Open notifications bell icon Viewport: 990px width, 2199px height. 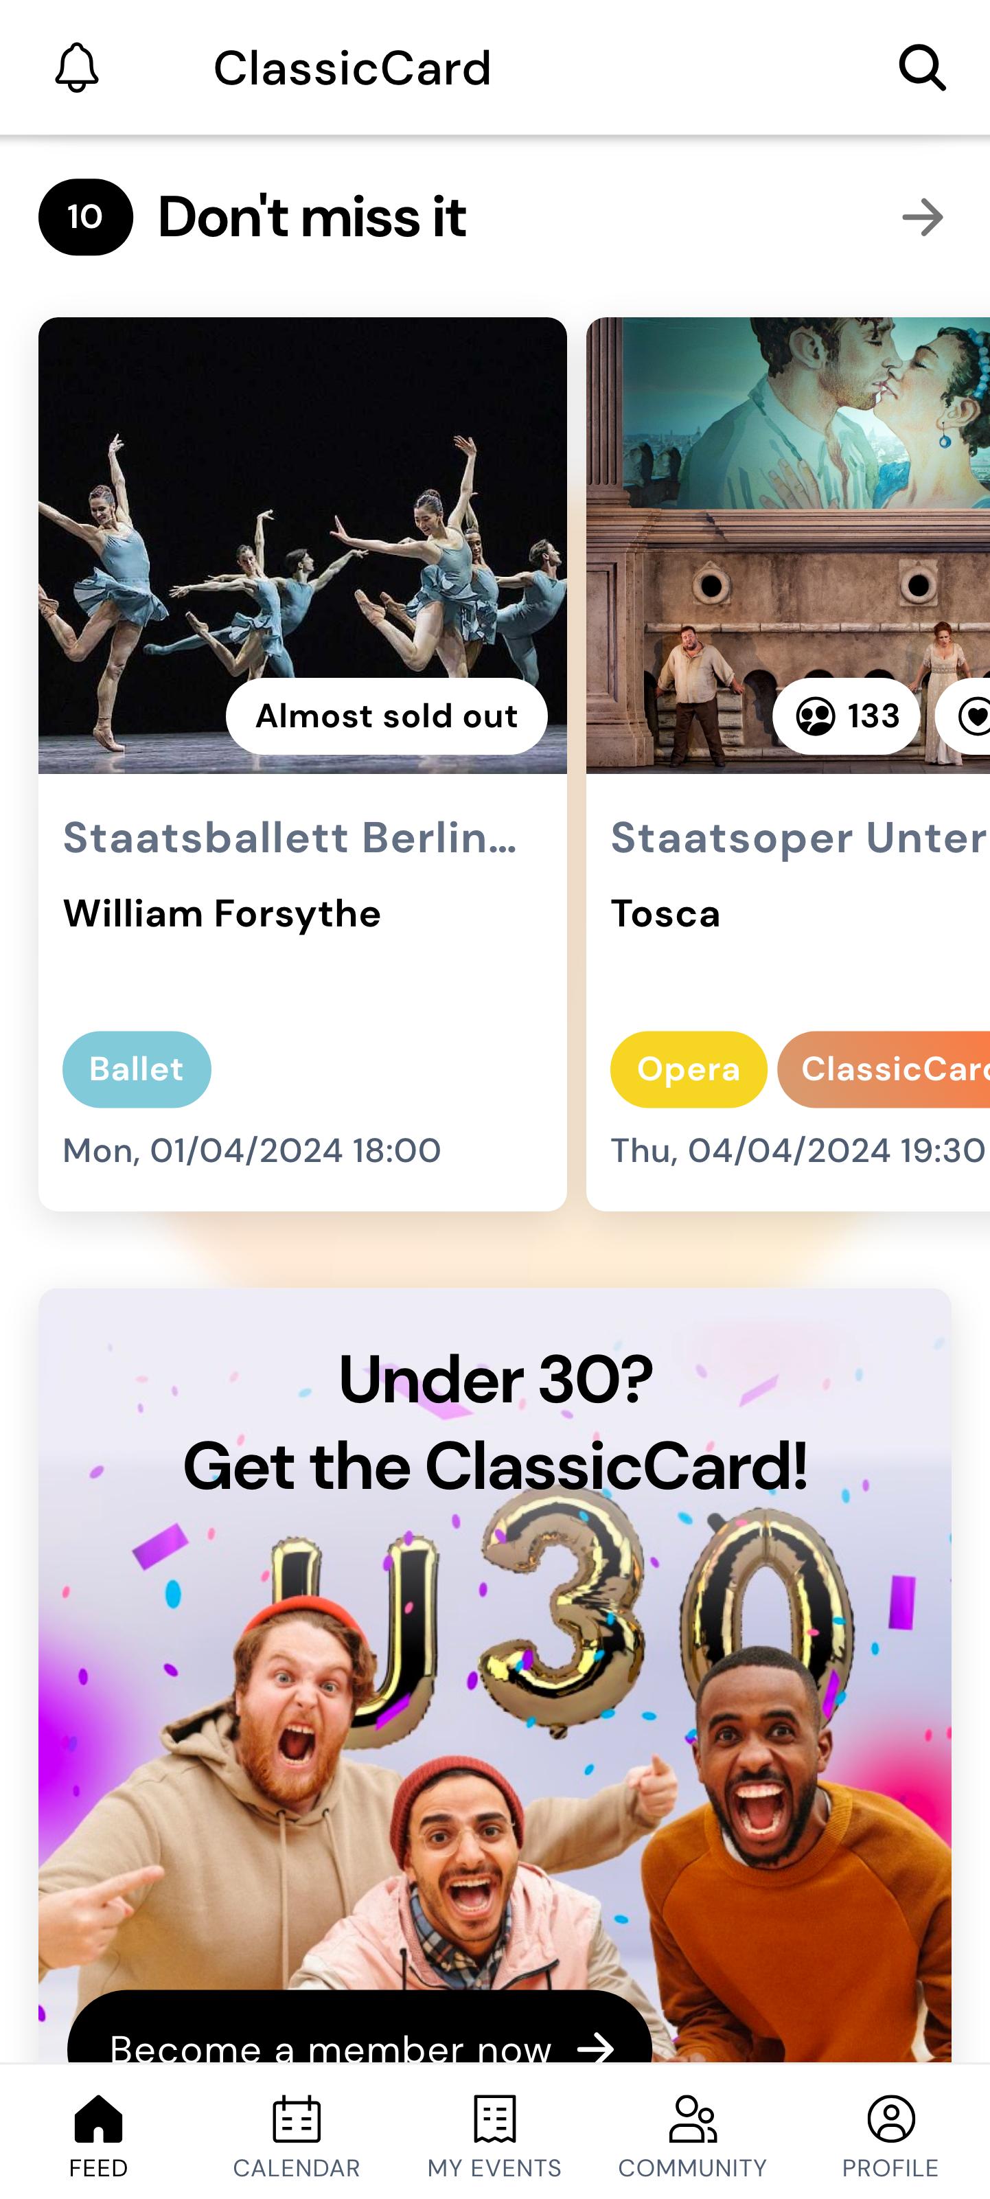click(x=77, y=67)
